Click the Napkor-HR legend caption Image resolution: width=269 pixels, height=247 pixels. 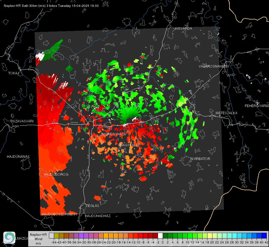pyautogui.click(x=38, y=235)
